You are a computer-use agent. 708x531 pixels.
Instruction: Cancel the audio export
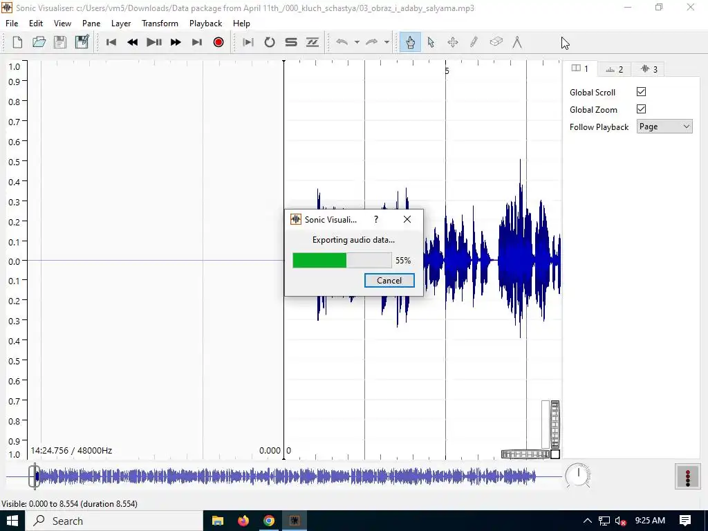pos(389,281)
